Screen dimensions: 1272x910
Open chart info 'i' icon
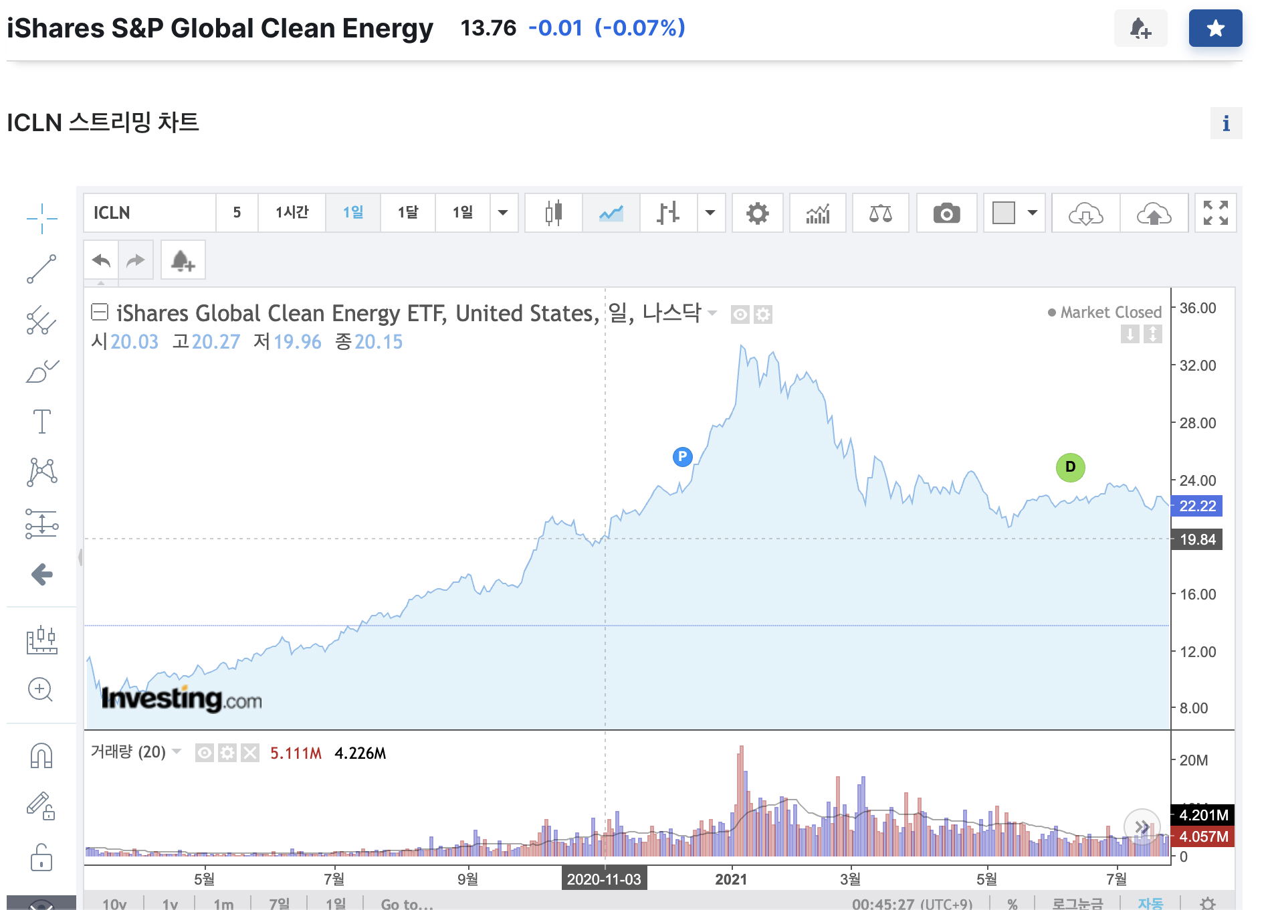tap(1226, 123)
